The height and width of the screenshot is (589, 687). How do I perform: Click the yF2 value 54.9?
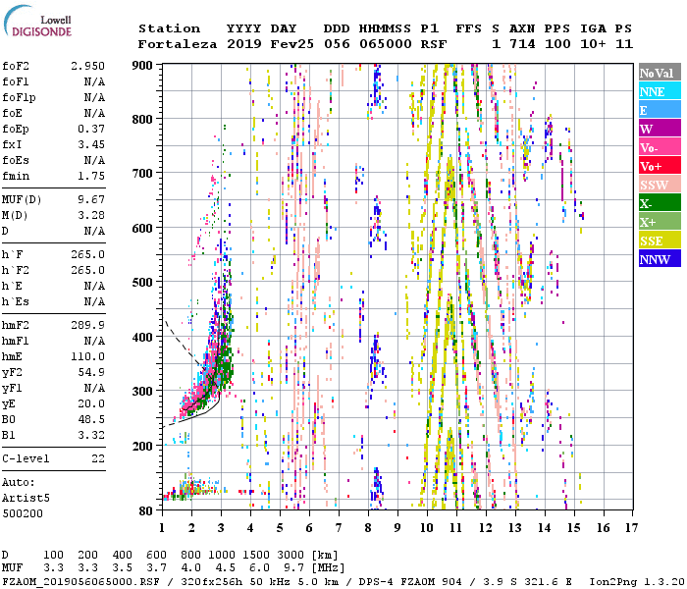point(91,372)
